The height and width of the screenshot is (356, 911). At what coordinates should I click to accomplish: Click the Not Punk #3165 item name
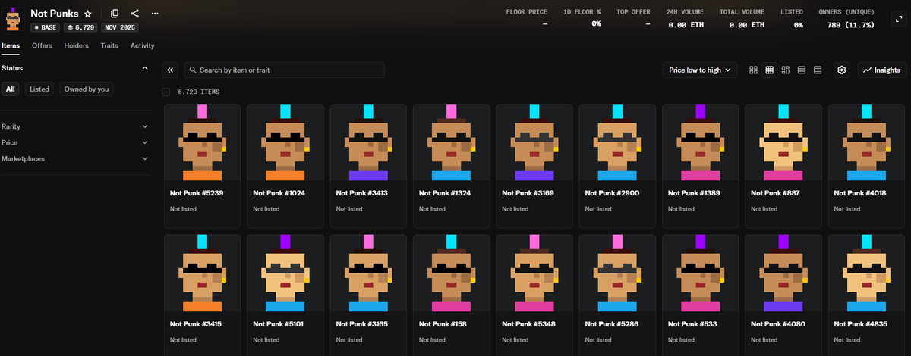(361, 324)
